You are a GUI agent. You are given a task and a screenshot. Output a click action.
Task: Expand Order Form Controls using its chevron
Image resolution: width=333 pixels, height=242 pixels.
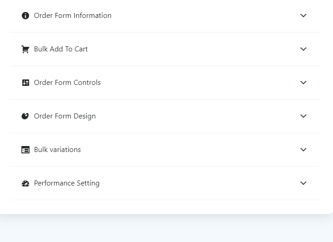point(303,83)
